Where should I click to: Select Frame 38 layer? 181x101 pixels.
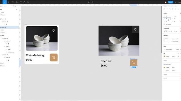[x=6, y=22]
